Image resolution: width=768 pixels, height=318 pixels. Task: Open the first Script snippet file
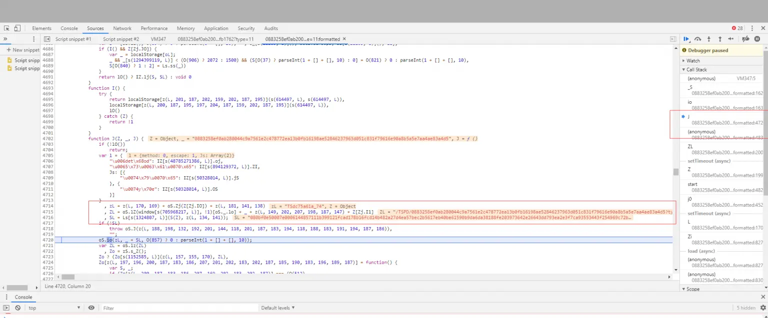click(23, 60)
